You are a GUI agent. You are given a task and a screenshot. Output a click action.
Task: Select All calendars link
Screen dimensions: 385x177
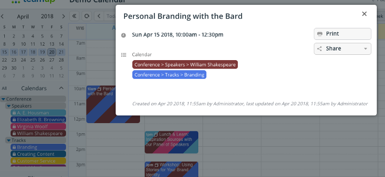[x=4, y=88]
